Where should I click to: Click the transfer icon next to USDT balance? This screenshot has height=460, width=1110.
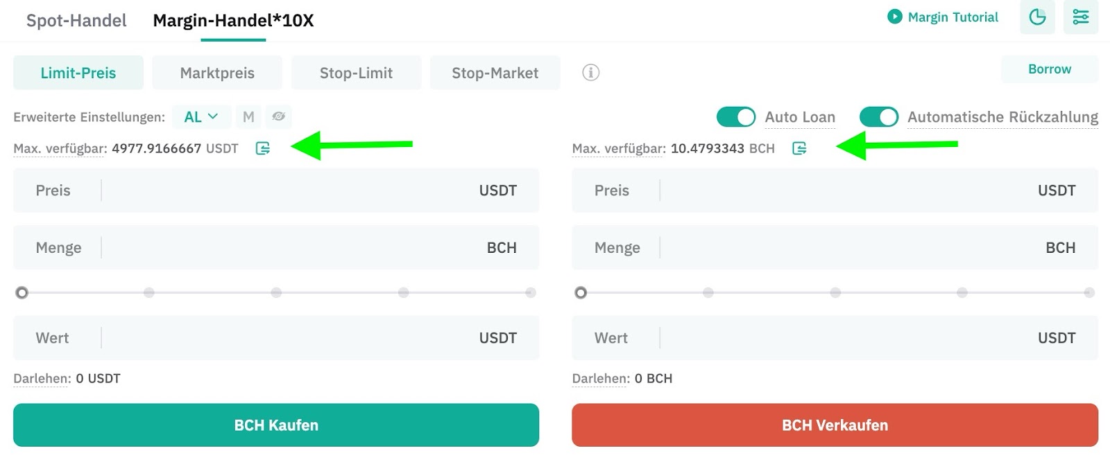tap(262, 148)
